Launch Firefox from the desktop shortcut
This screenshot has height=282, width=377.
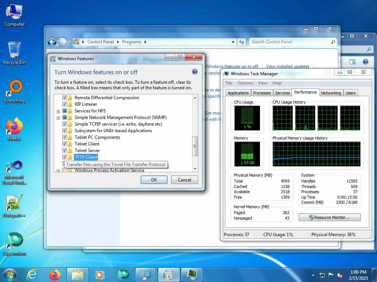(x=14, y=130)
